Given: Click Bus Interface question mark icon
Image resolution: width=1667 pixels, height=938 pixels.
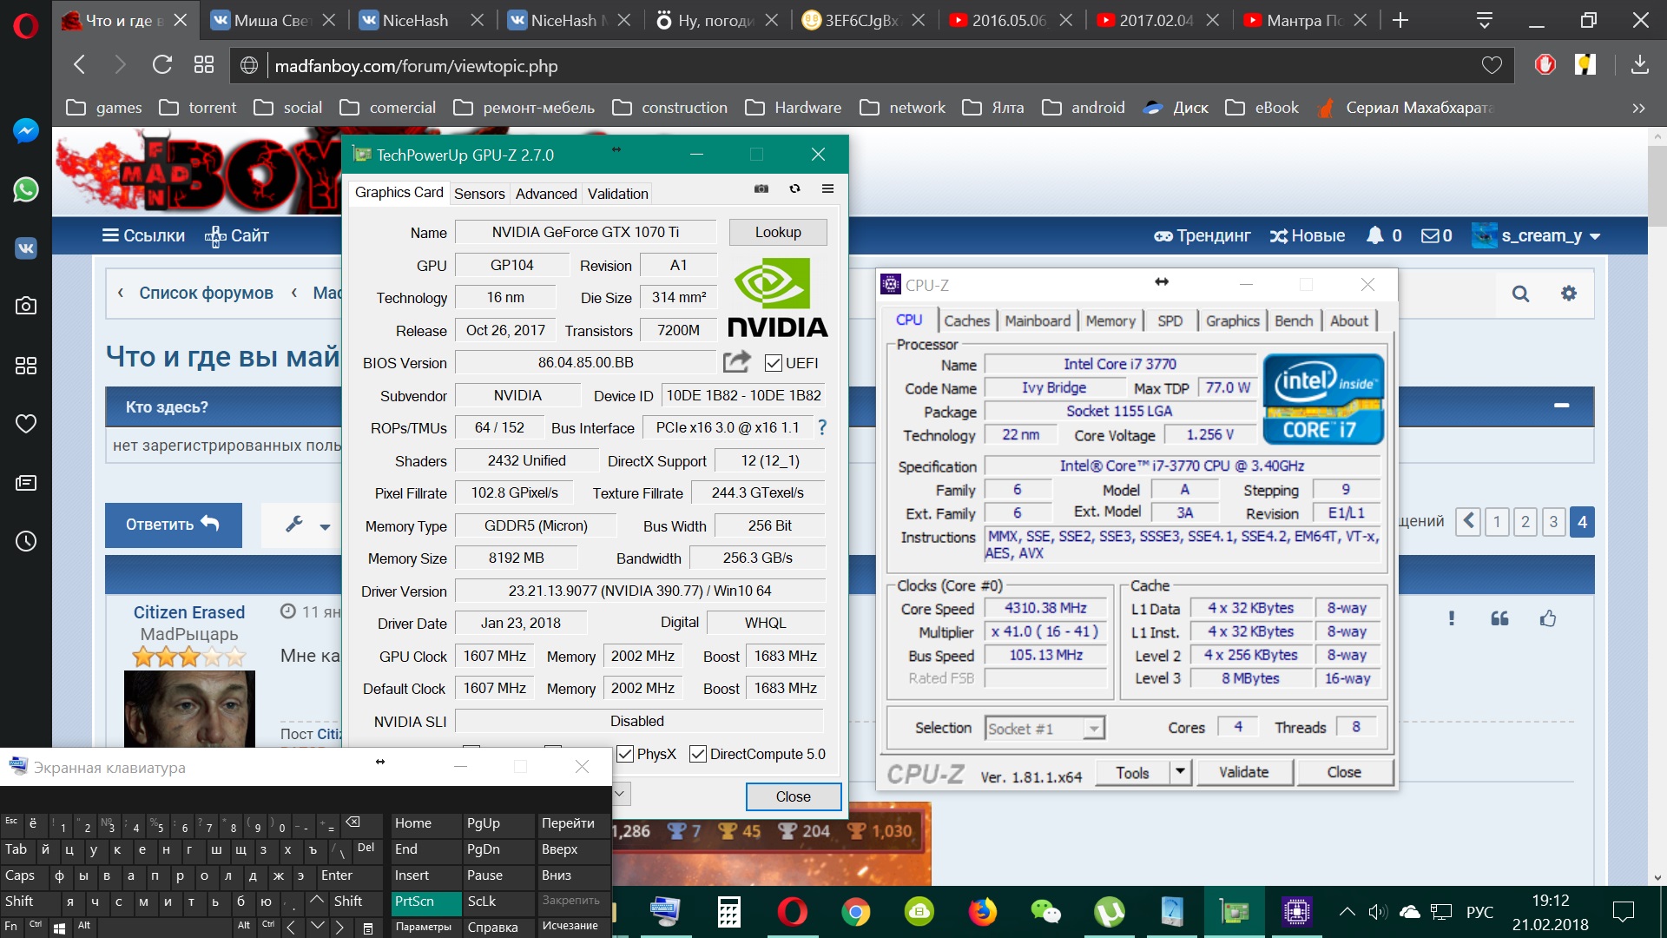Looking at the screenshot, I should point(821,427).
